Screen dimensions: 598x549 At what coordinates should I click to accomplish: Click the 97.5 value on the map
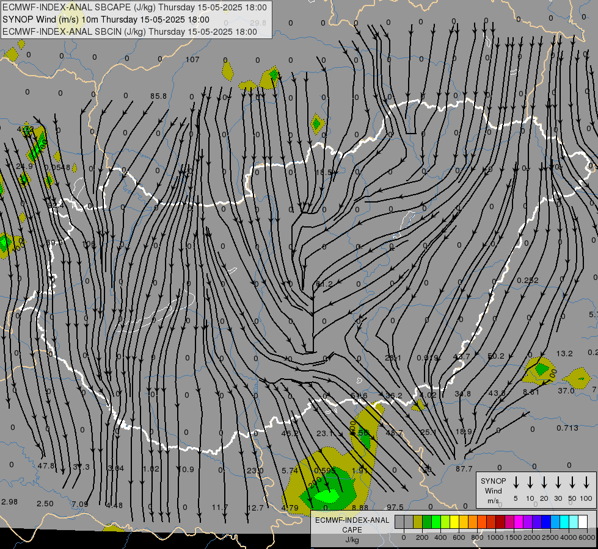click(395, 507)
